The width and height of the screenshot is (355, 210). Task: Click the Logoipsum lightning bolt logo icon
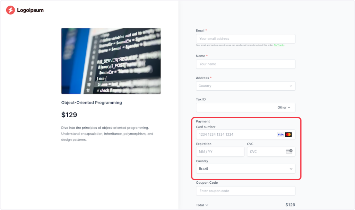(10, 10)
